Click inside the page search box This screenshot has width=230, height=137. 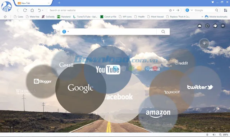[x=113, y=32]
